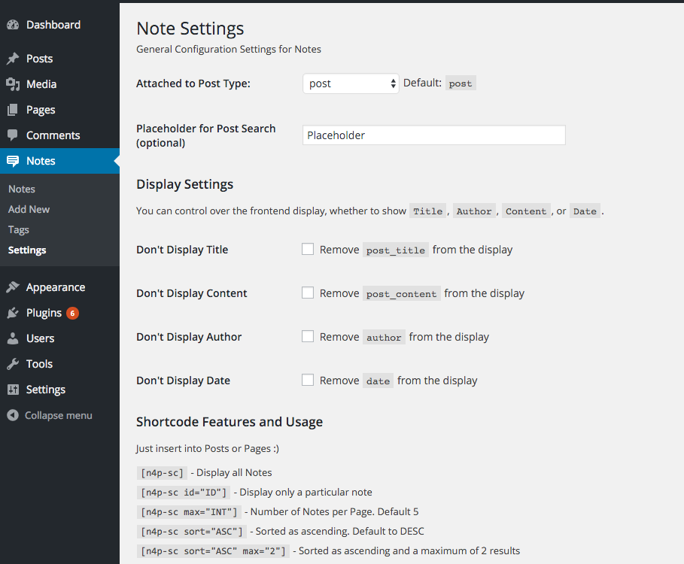684x564 pixels.
Task: Click the [n4p-sc sort="ASC"] shortcode
Action: click(191, 532)
